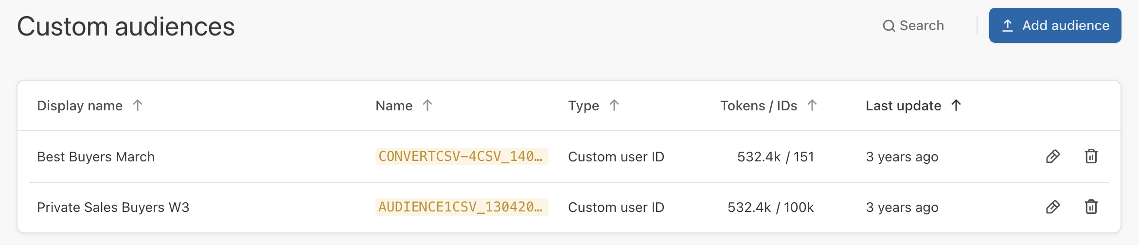This screenshot has width=1139, height=245.
Task: Reverse the Last update sort arrow
Action: click(x=956, y=105)
